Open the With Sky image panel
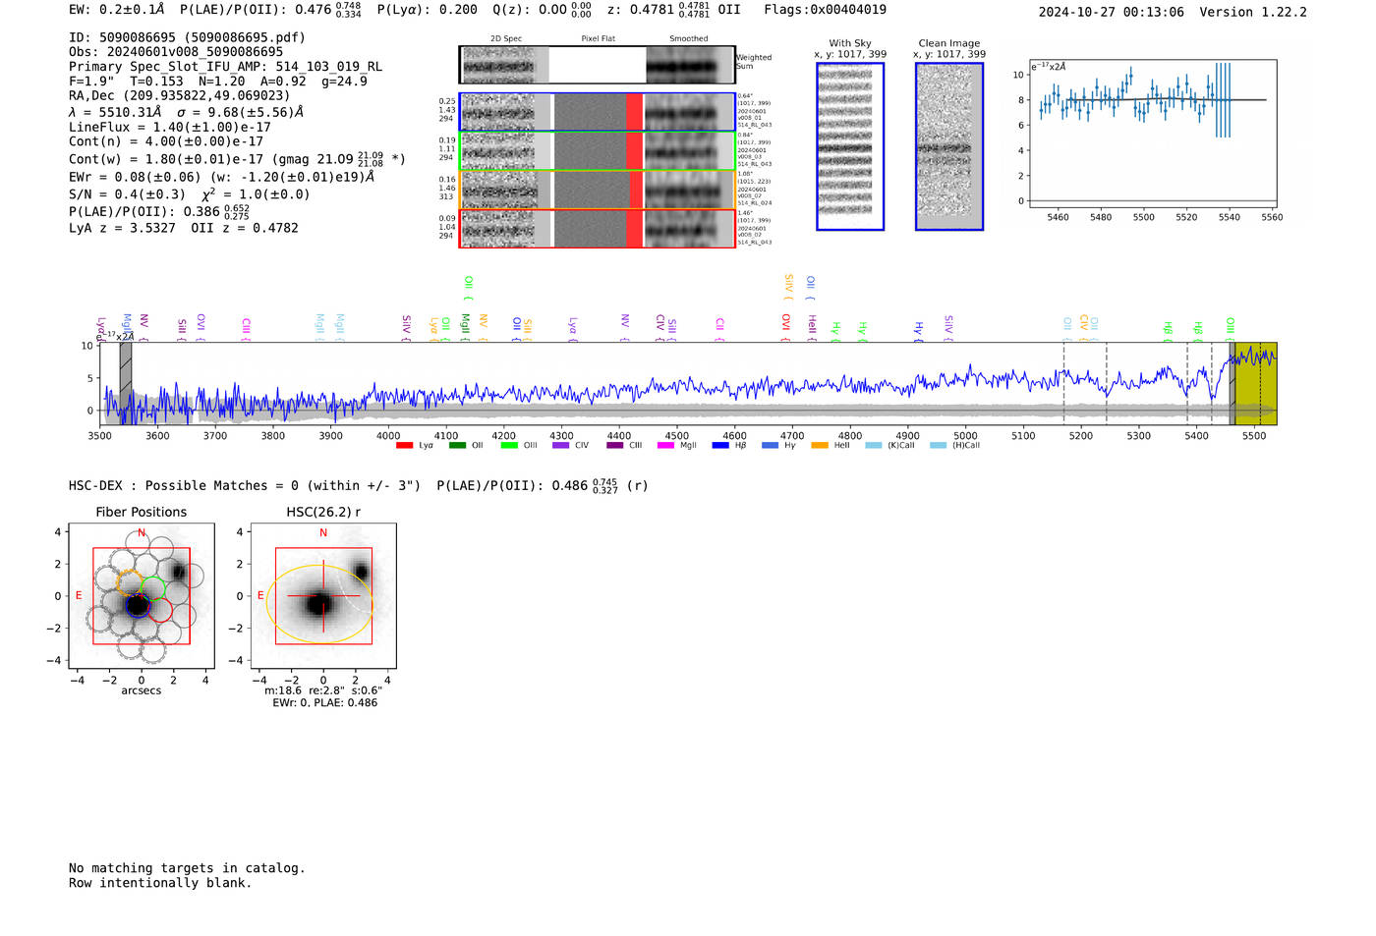The width and height of the screenshot is (1376, 936). point(850,146)
